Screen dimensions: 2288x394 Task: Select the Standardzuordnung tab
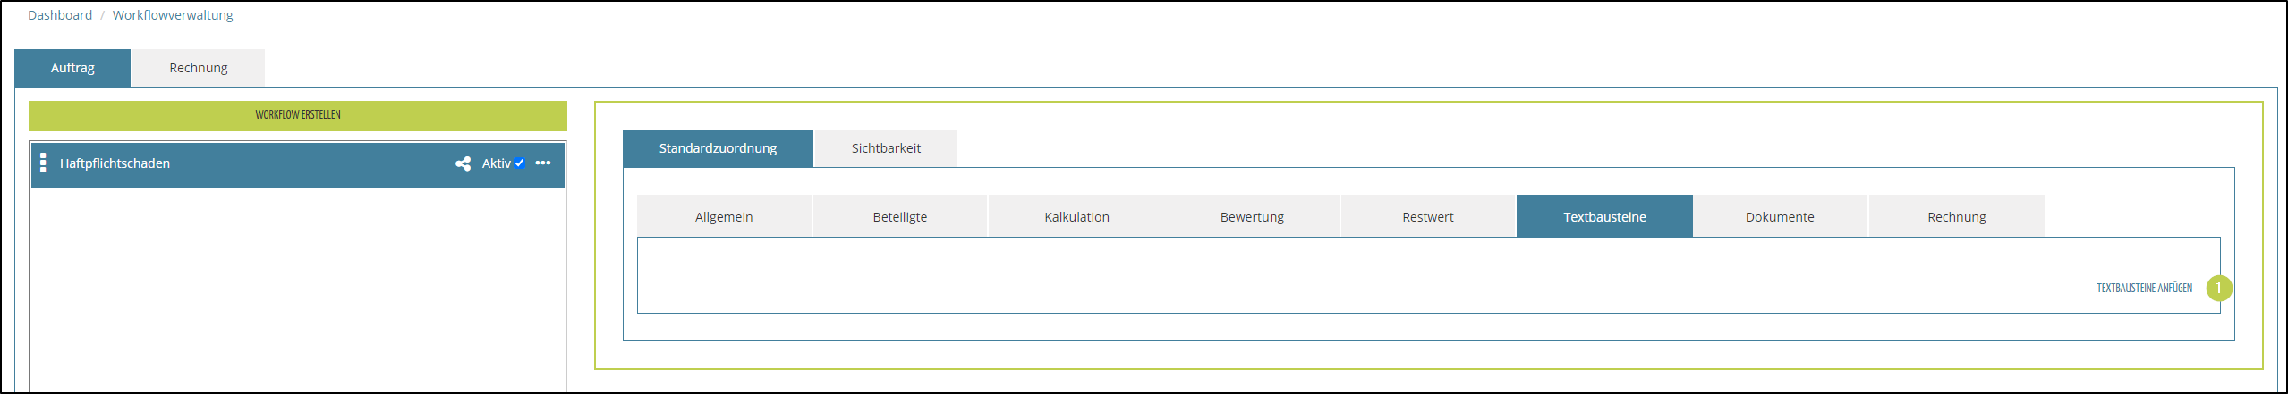(x=718, y=148)
